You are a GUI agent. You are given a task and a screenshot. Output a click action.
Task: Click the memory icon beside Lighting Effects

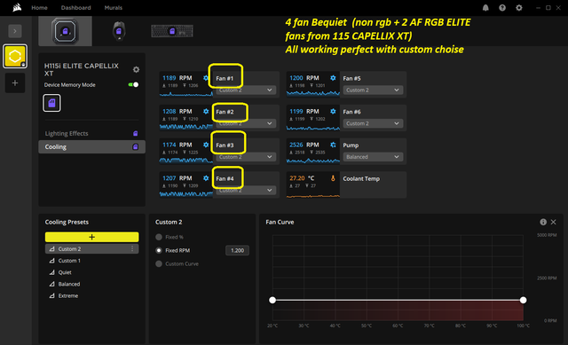[136, 134]
